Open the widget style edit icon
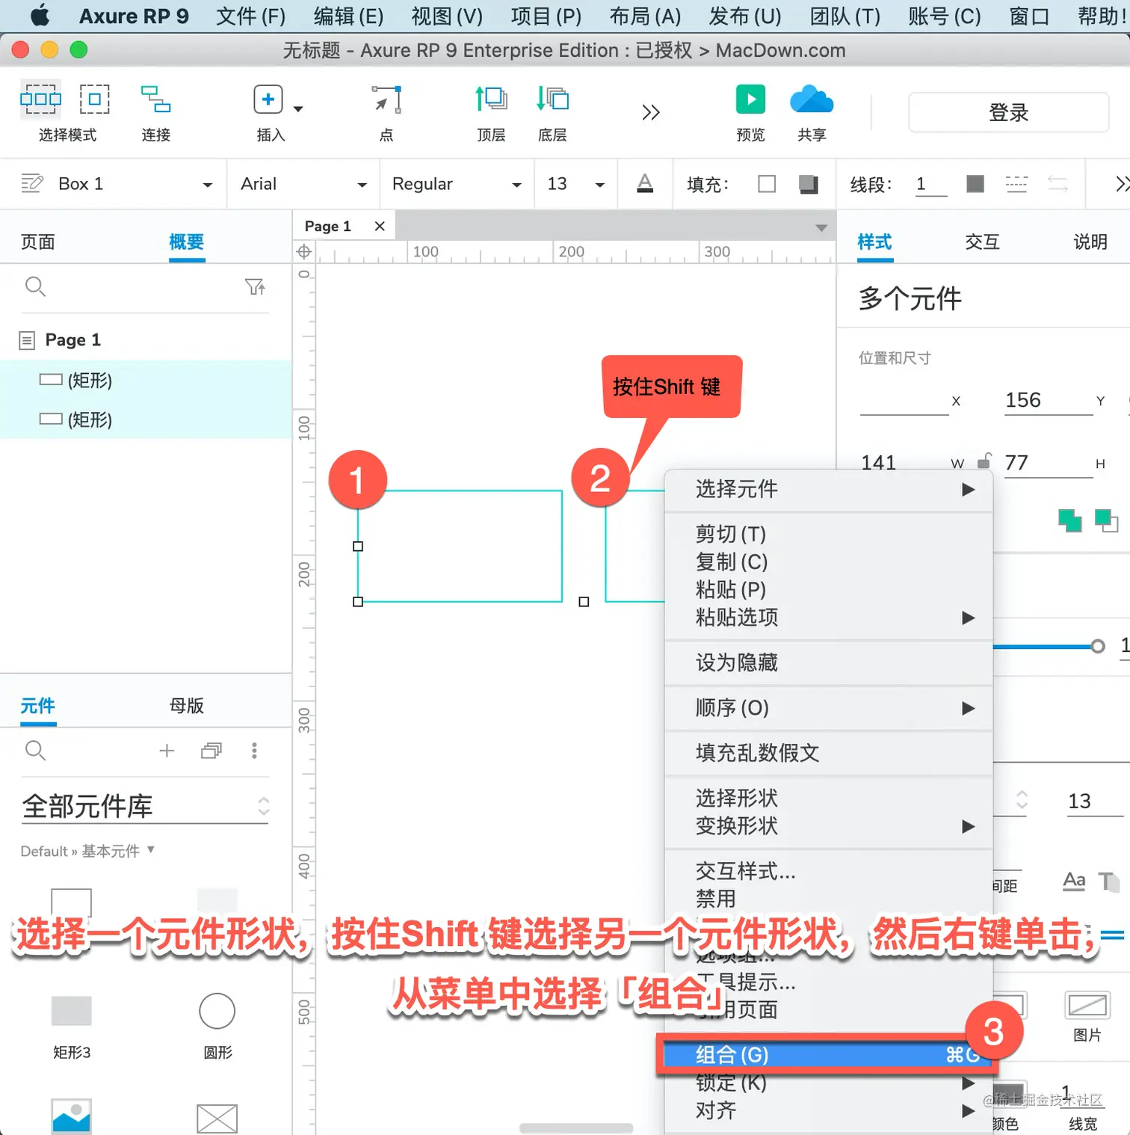 [31, 183]
